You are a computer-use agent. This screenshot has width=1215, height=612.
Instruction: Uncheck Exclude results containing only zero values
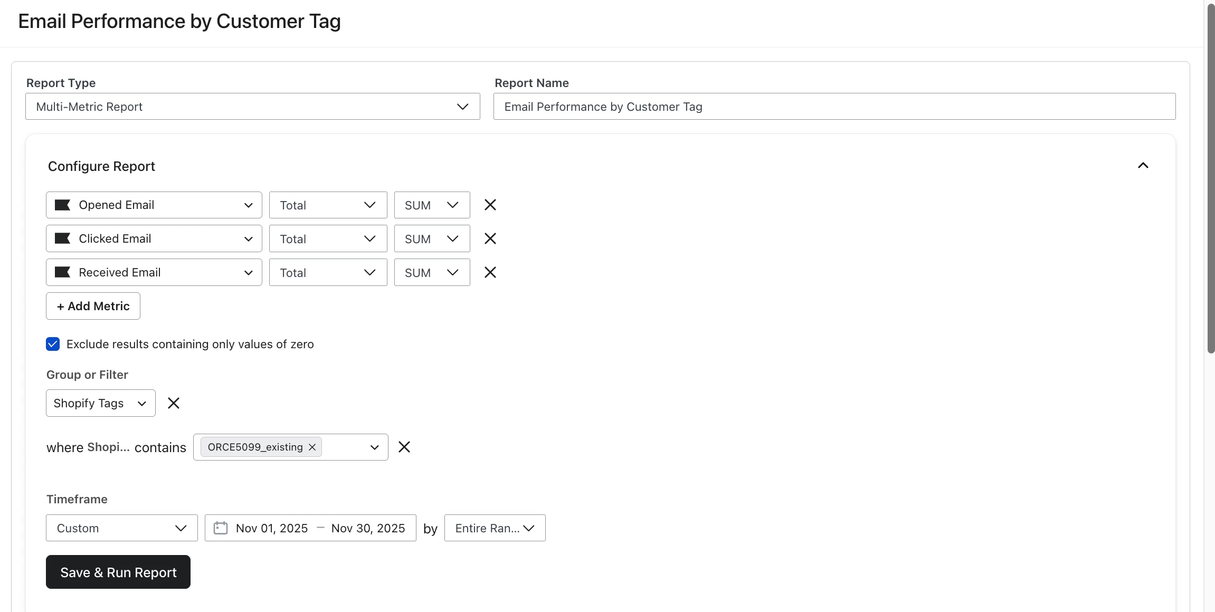pyautogui.click(x=53, y=344)
